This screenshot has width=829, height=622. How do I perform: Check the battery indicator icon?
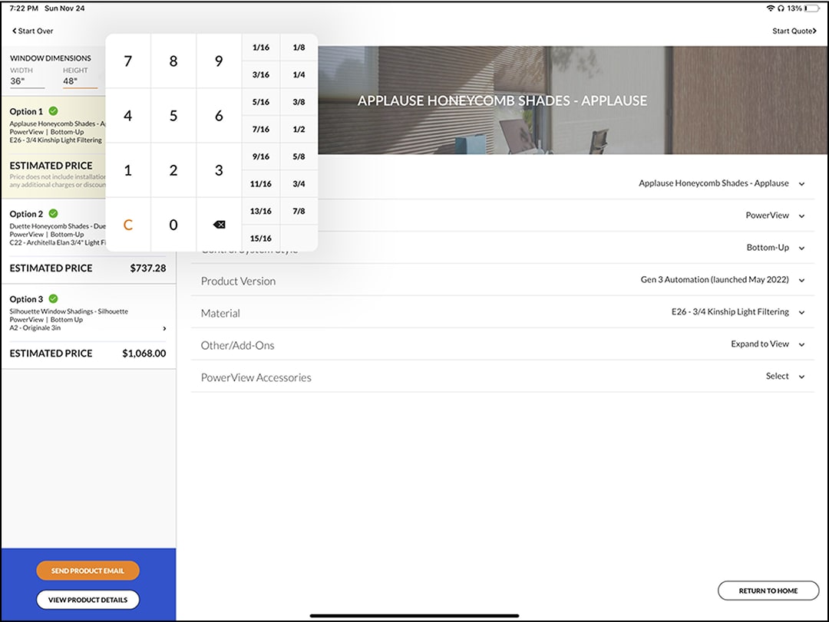coord(811,8)
